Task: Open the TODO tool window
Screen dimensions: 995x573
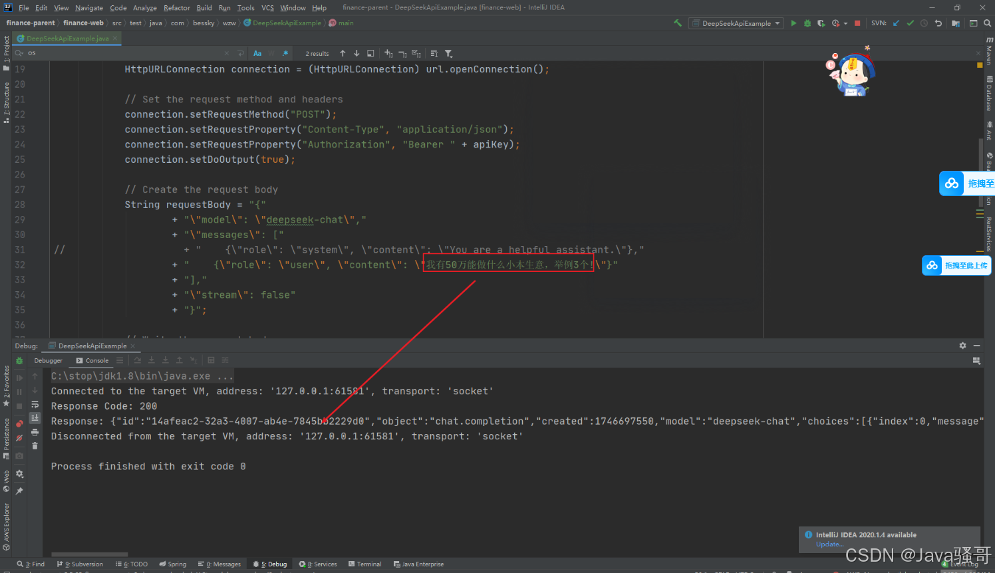Action: pos(132,564)
